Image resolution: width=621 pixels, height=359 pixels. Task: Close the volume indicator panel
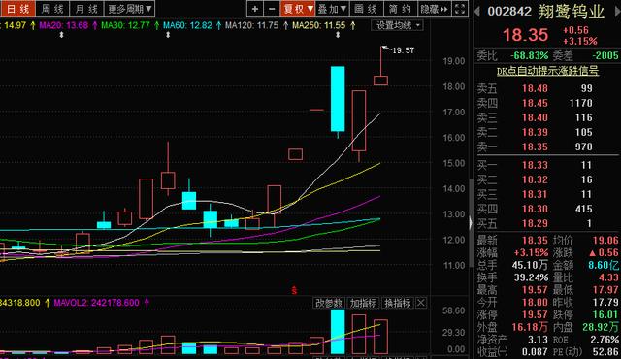[421, 303]
